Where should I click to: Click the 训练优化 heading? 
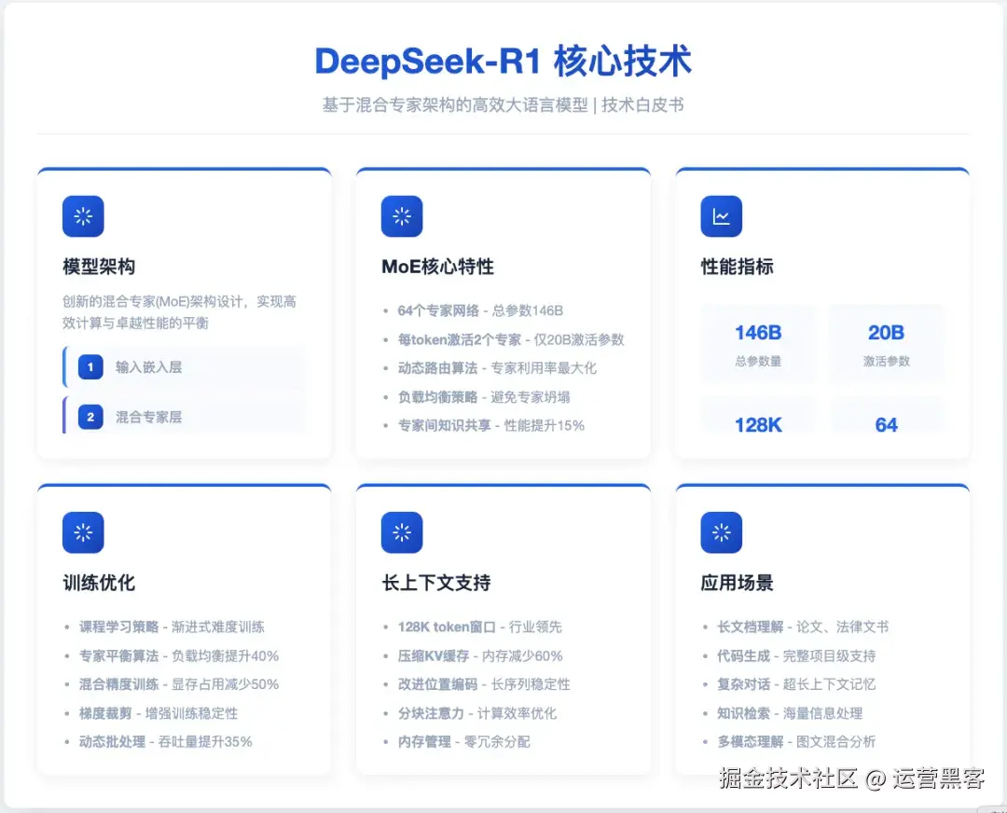coord(99,583)
